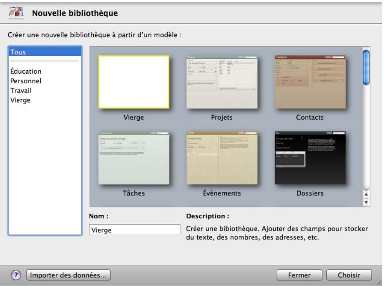Select the Événements template thumbnail
This screenshot has height=286, width=384.
[222, 158]
